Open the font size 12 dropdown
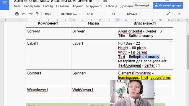 [x=117, y=14]
